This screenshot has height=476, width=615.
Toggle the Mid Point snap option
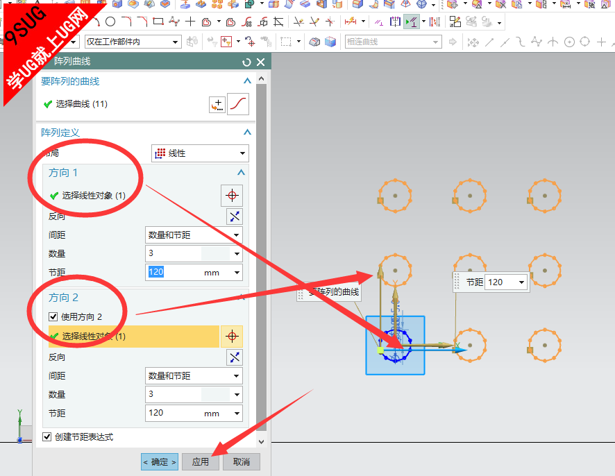click(505, 42)
